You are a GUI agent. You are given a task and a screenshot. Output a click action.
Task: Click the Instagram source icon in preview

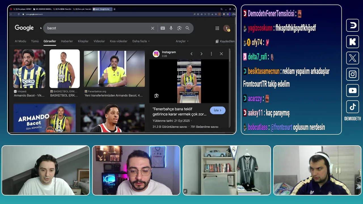pos(156,54)
